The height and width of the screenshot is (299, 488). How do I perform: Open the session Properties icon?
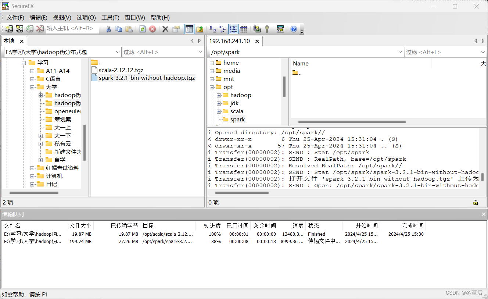tap(176, 29)
